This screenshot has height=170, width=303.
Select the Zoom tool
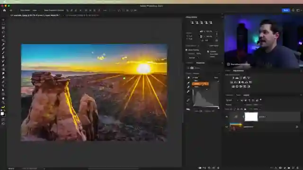point(3,102)
